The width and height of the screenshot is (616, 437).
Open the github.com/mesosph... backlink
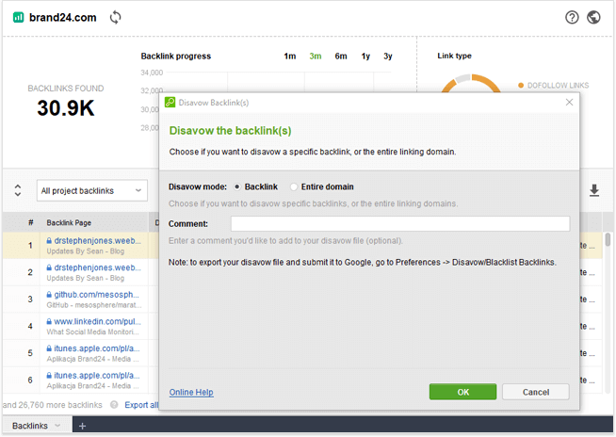[x=97, y=295]
